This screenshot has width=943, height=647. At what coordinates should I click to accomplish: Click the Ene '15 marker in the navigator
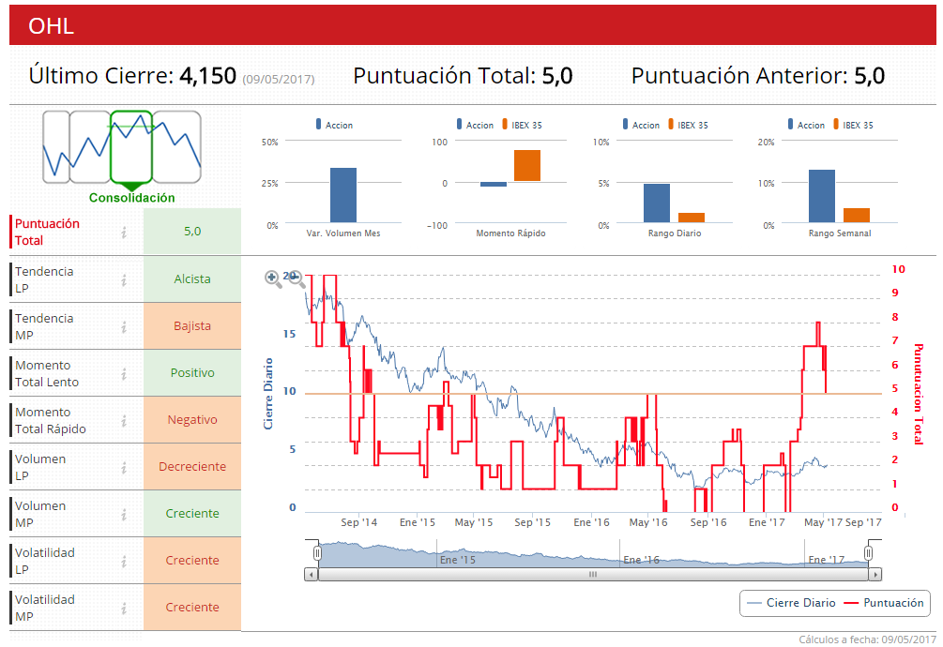coord(458,560)
